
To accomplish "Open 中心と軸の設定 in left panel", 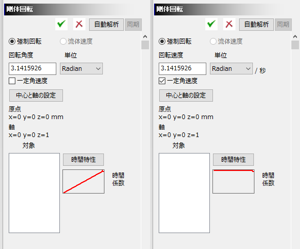I will click(36, 95).
